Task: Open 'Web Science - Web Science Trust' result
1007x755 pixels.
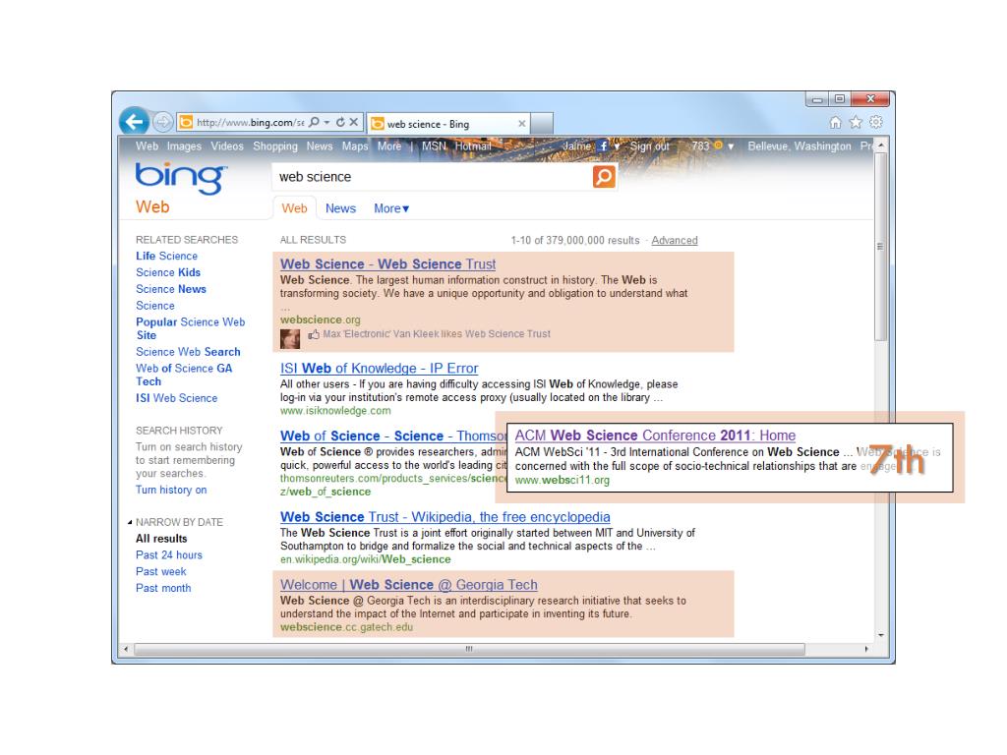Action: (x=387, y=263)
